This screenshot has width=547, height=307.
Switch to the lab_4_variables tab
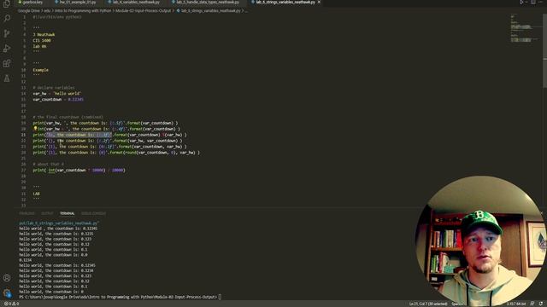tap(134, 2)
